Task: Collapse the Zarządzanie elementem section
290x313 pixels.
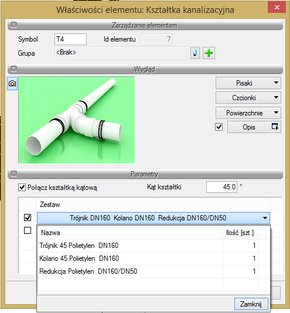Action: click(14, 25)
